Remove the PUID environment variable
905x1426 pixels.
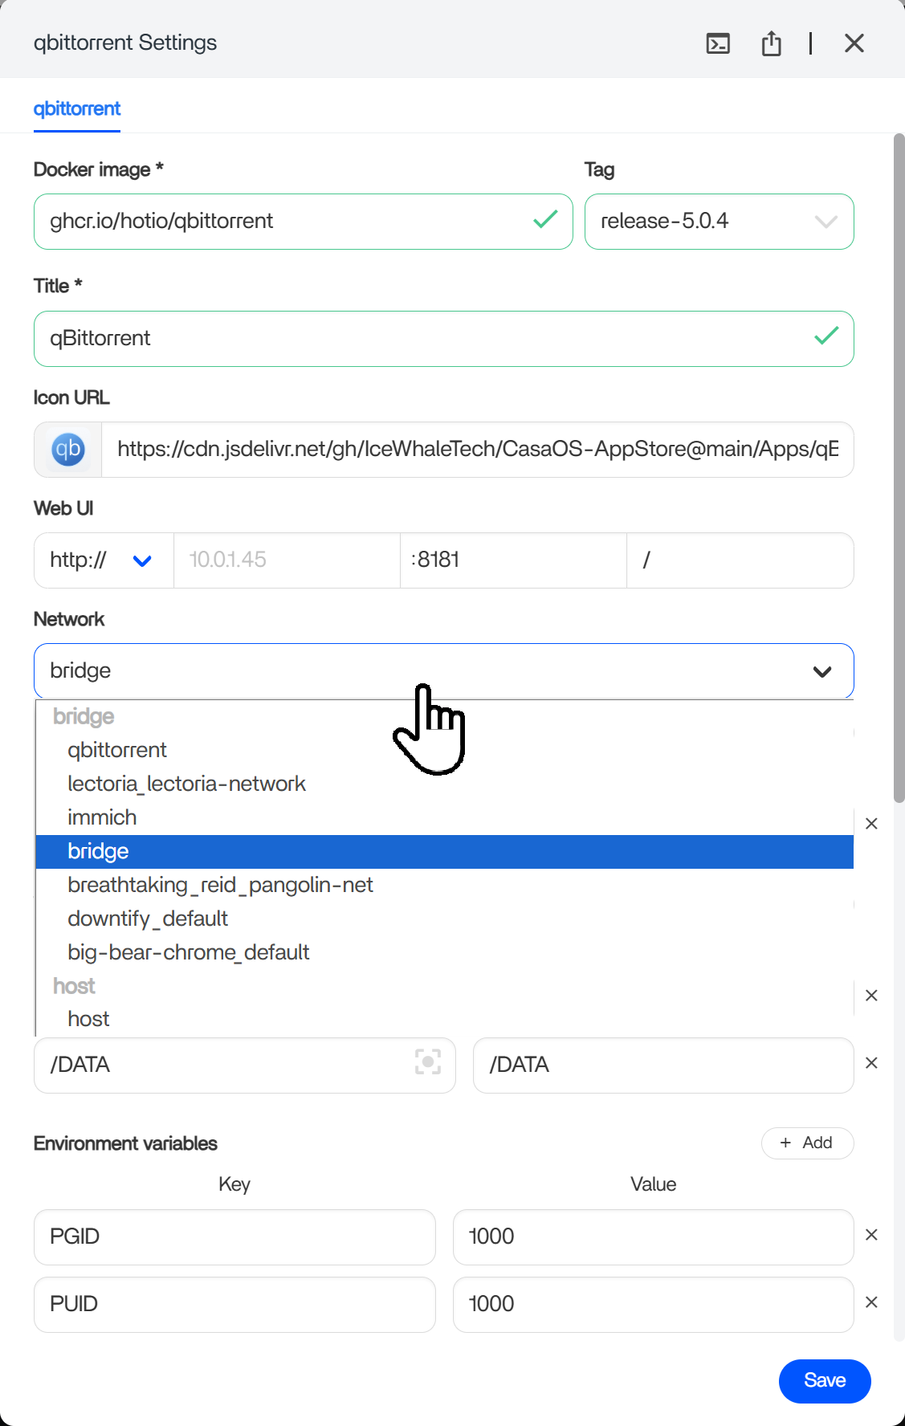tap(871, 1302)
